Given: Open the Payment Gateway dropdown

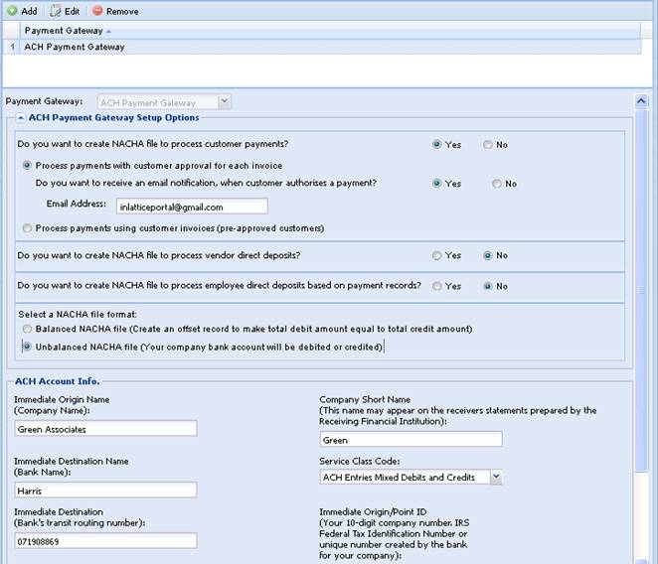Looking at the screenshot, I should coord(224,101).
